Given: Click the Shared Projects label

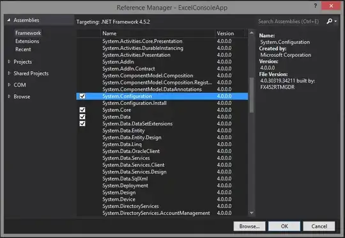Looking at the screenshot, I should point(31,74).
